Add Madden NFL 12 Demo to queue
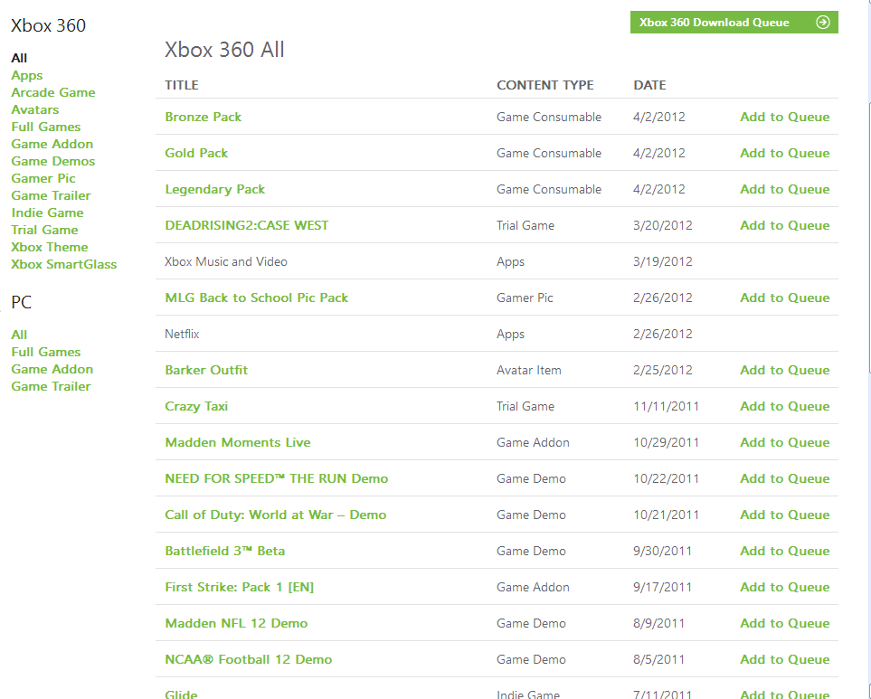 [785, 623]
